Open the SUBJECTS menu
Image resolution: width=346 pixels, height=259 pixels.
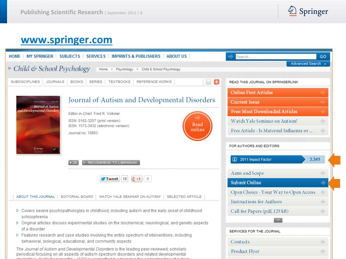[70, 56]
